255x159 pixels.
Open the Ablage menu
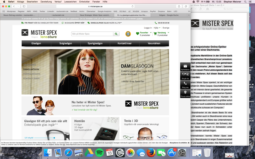point(20,2)
